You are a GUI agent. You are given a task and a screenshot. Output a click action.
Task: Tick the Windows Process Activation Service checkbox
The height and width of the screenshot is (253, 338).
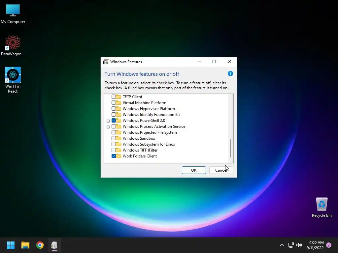(114, 126)
